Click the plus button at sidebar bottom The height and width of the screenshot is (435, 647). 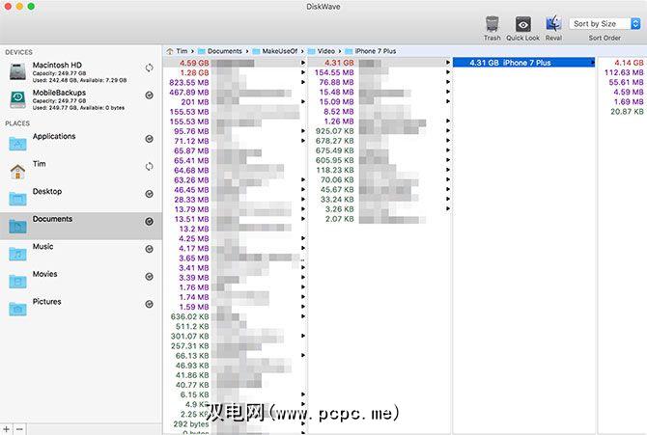(x=6, y=429)
